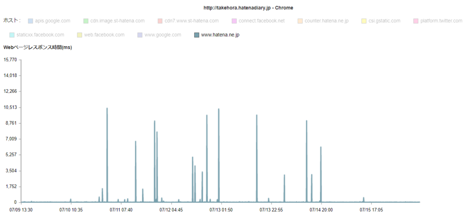466x216 pixels.
Task: Click the ホスト legend label
Action: point(11,20)
